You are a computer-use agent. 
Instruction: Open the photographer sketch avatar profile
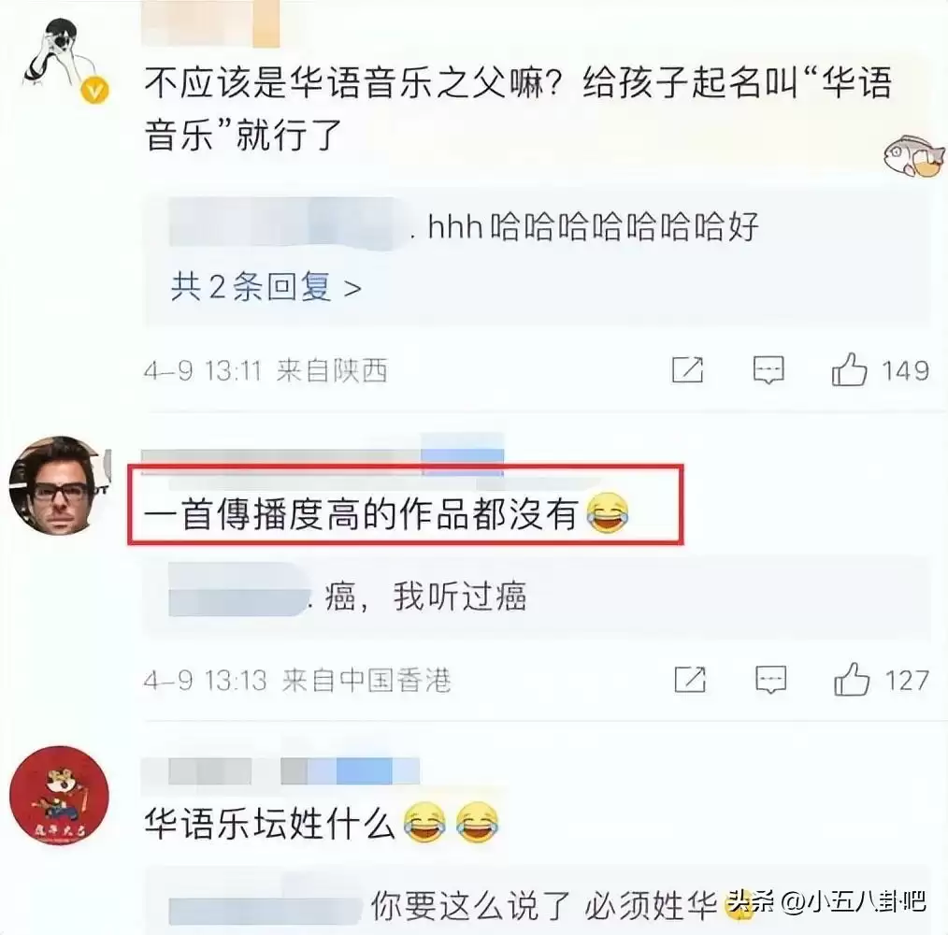59,59
